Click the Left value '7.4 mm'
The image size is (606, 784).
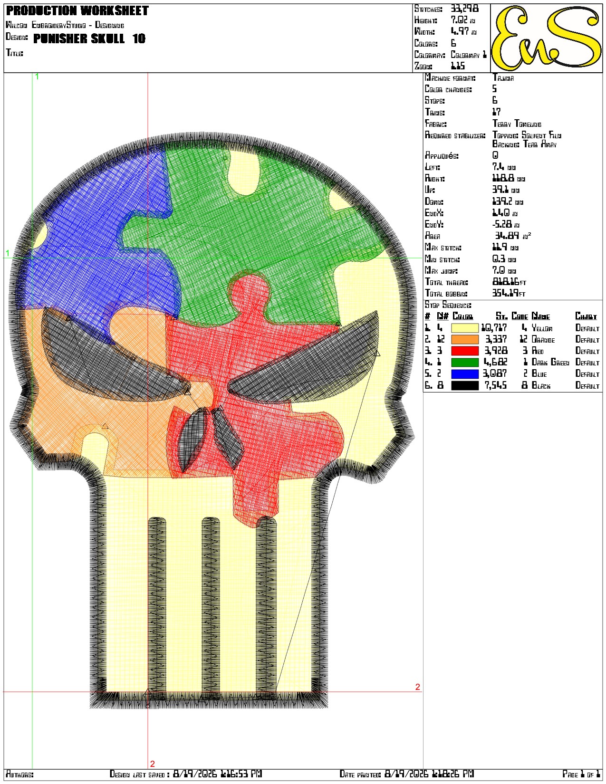click(504, 167)
